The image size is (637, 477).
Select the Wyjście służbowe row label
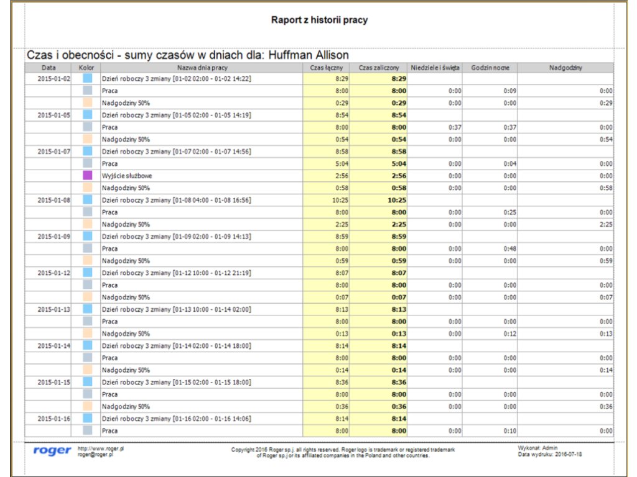point(127,176)
